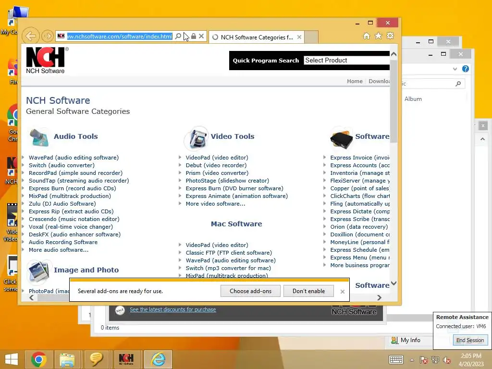Open the VideoPad video editor link under Video Tools
Image resolution: width=492 pixels, height=369 pixels.
coord(217,158)
